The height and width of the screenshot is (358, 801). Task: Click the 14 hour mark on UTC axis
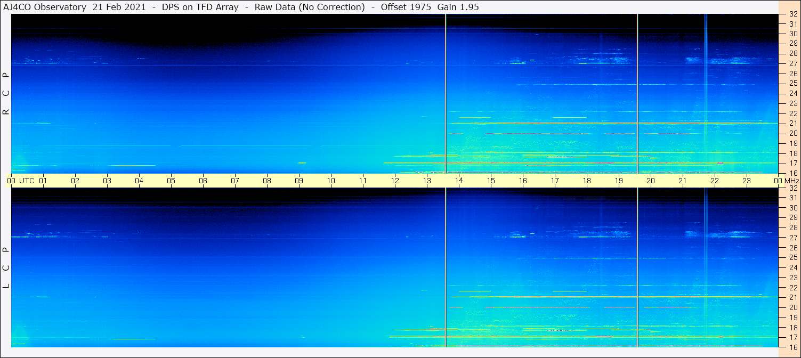pos(459,181)
